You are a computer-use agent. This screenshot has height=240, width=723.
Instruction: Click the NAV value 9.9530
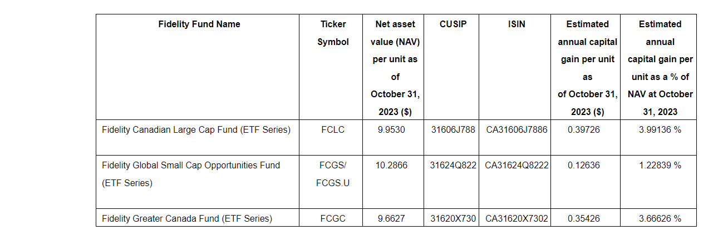coord(395,130)
